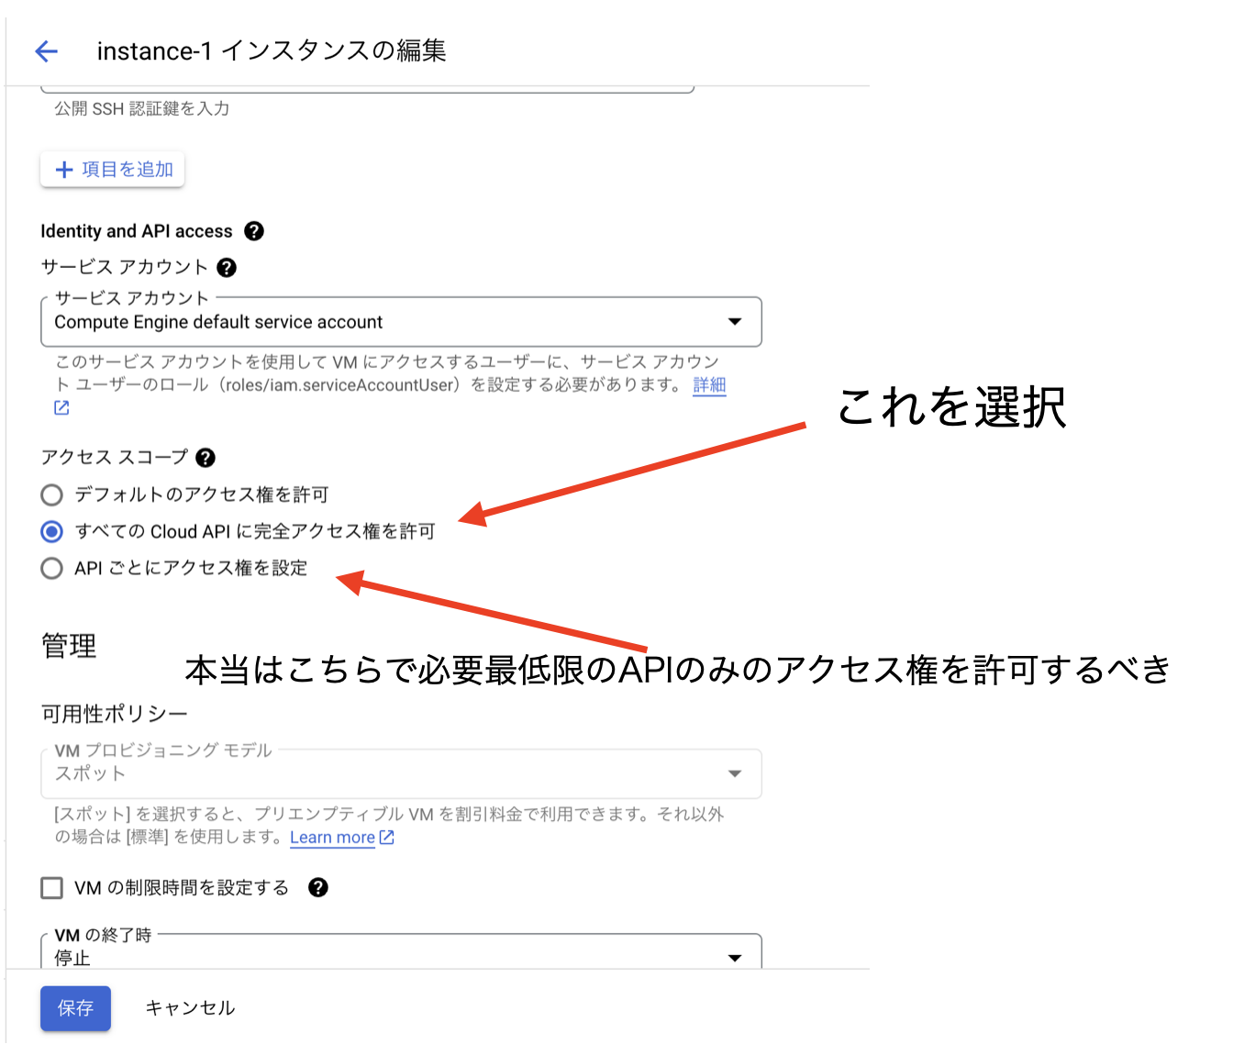This screenshot has height=1044, width=1233.
Task: Select すべての Cloud API に完全アクセス権を許可
Action: 51,531
